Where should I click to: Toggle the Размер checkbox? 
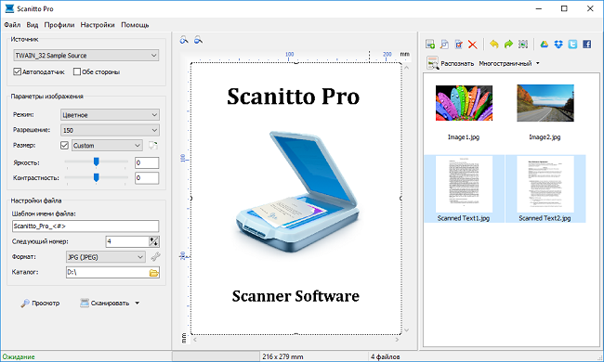click(x=64, y=146)
